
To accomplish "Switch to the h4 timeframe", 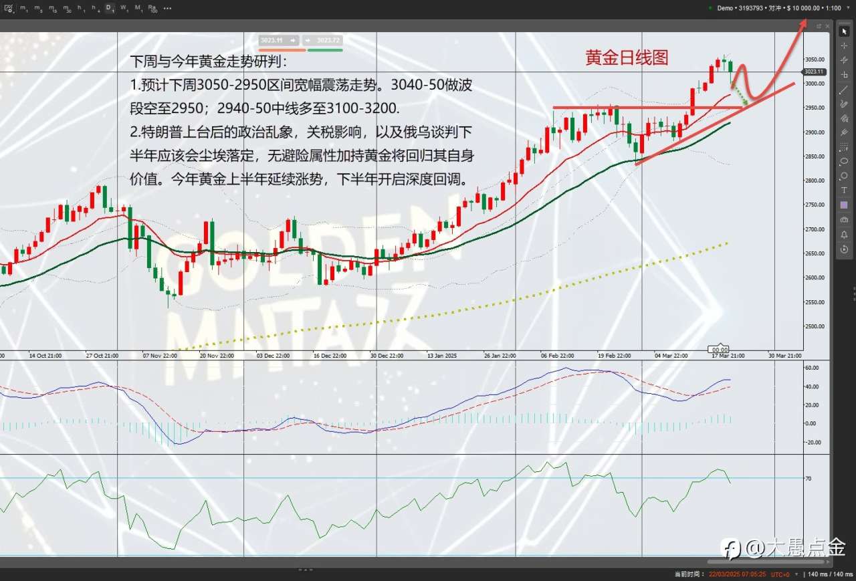I will tap(96, 8).
